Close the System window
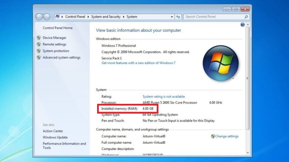289x162 pixels. pos(245,9)
